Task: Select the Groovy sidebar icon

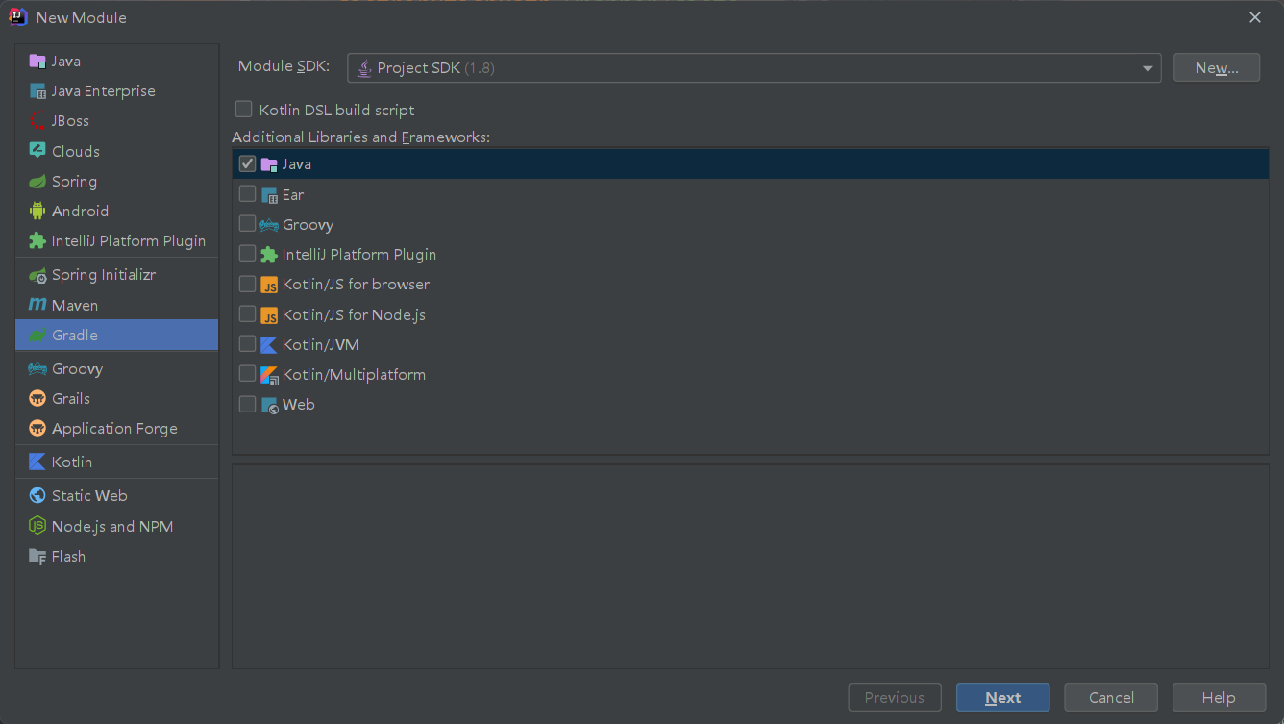Action: (37, 368)
